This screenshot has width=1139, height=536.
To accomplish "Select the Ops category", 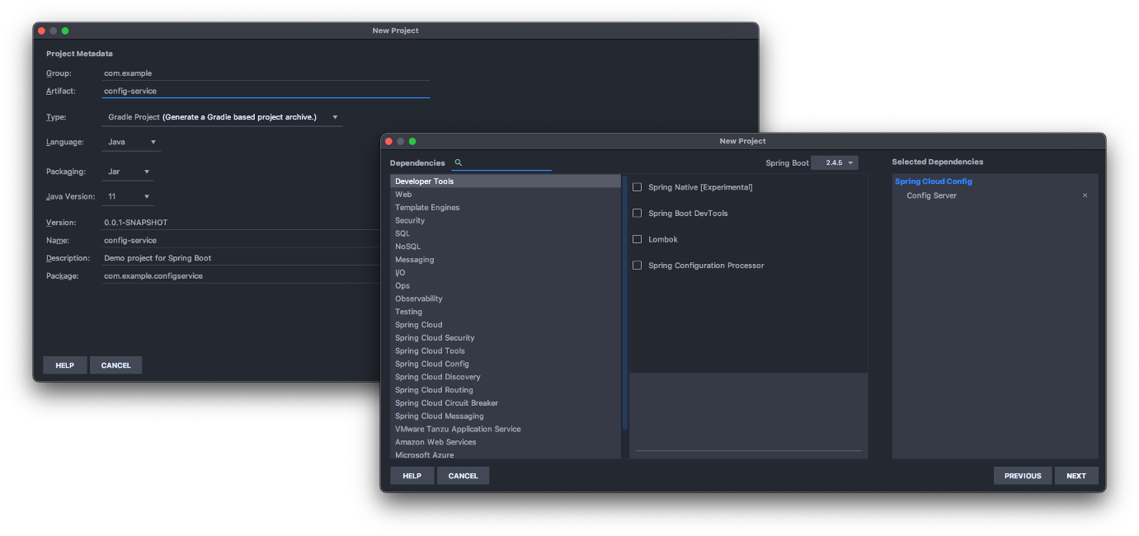I will click(506, 285).
